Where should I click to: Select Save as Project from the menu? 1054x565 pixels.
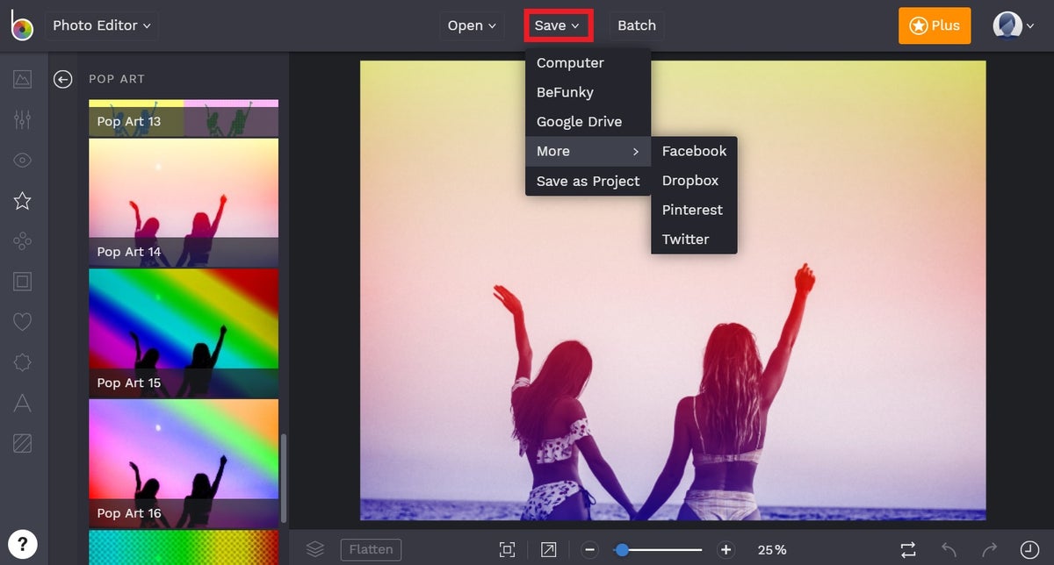[x=588, y=181]
